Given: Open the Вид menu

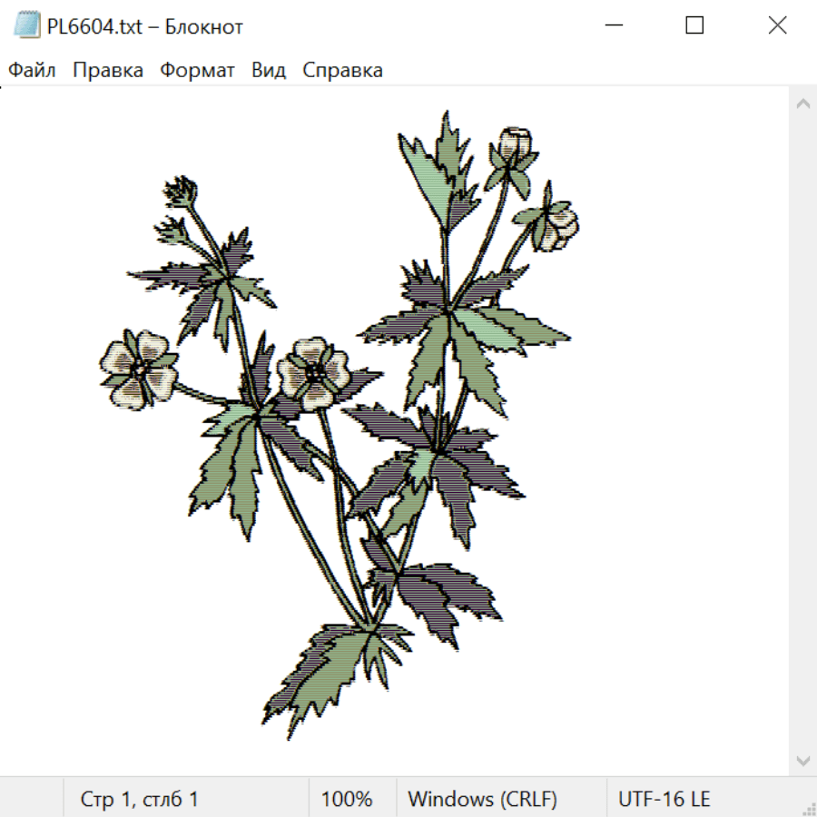Looking at the screenshot, I should (269, 70).
